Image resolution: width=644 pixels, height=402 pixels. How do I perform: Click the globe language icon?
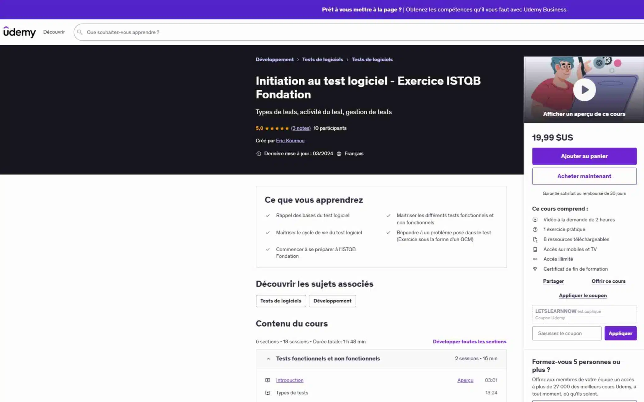[x=339, y=154]
